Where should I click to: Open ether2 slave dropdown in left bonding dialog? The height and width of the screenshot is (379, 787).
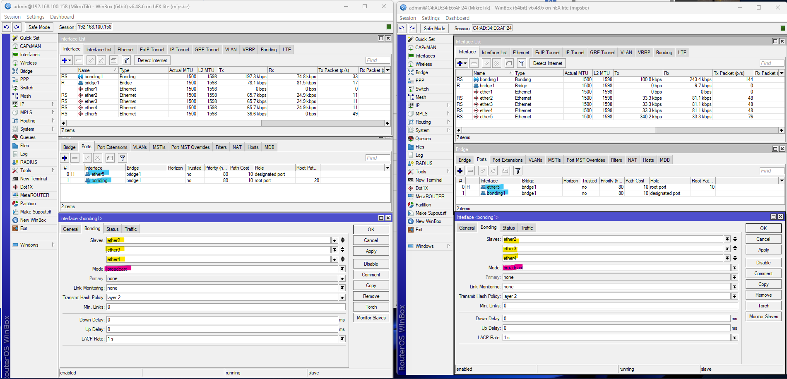click(335, 240)
